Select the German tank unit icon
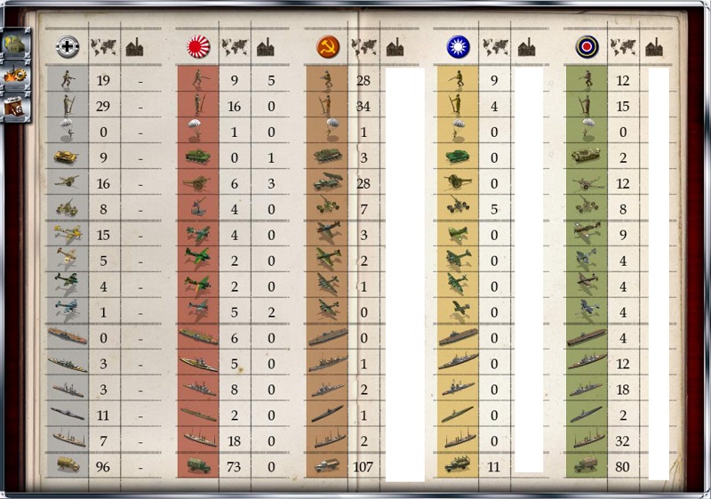Screen dimensions: 711x499 pyautogui.click(x=66, y=157)
